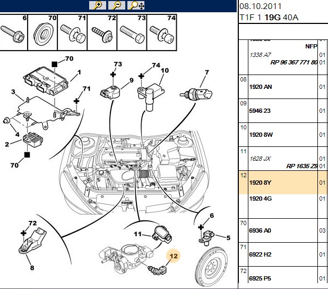Select part number 1628 JX in the list
328x289 pixels.
[x=260, y=159]
